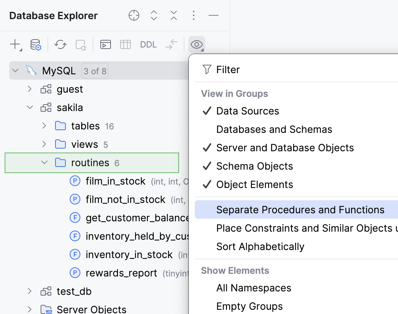Enable Databases and Schemas grouping
This screenshot has height=314, width=398.
tap(274, 129)
